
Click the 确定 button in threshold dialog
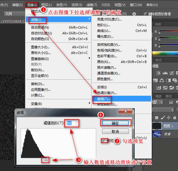coord(115,123)
